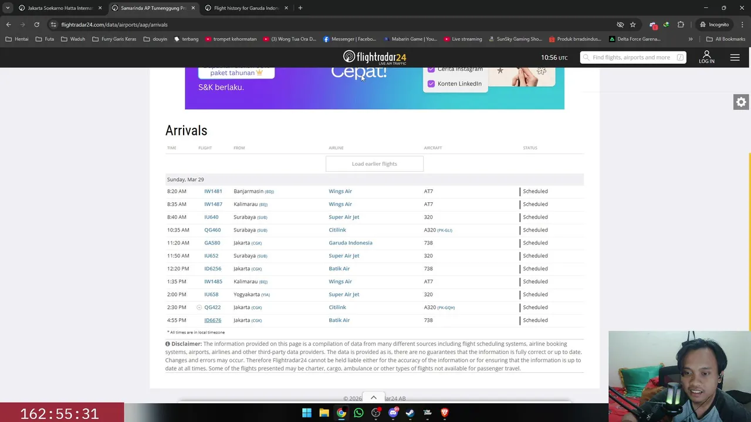The height and width of the screenshot is (422, 751).
Task: Click the scroll-up chevron at page bottom
Action: (374, 397)
